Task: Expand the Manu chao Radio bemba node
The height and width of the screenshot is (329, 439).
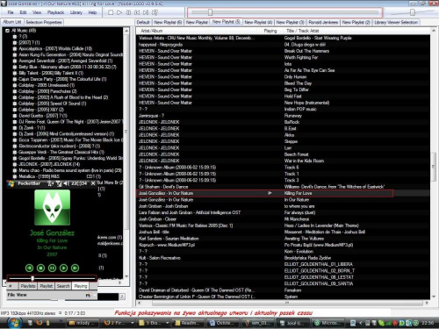Action: (15, 170)
